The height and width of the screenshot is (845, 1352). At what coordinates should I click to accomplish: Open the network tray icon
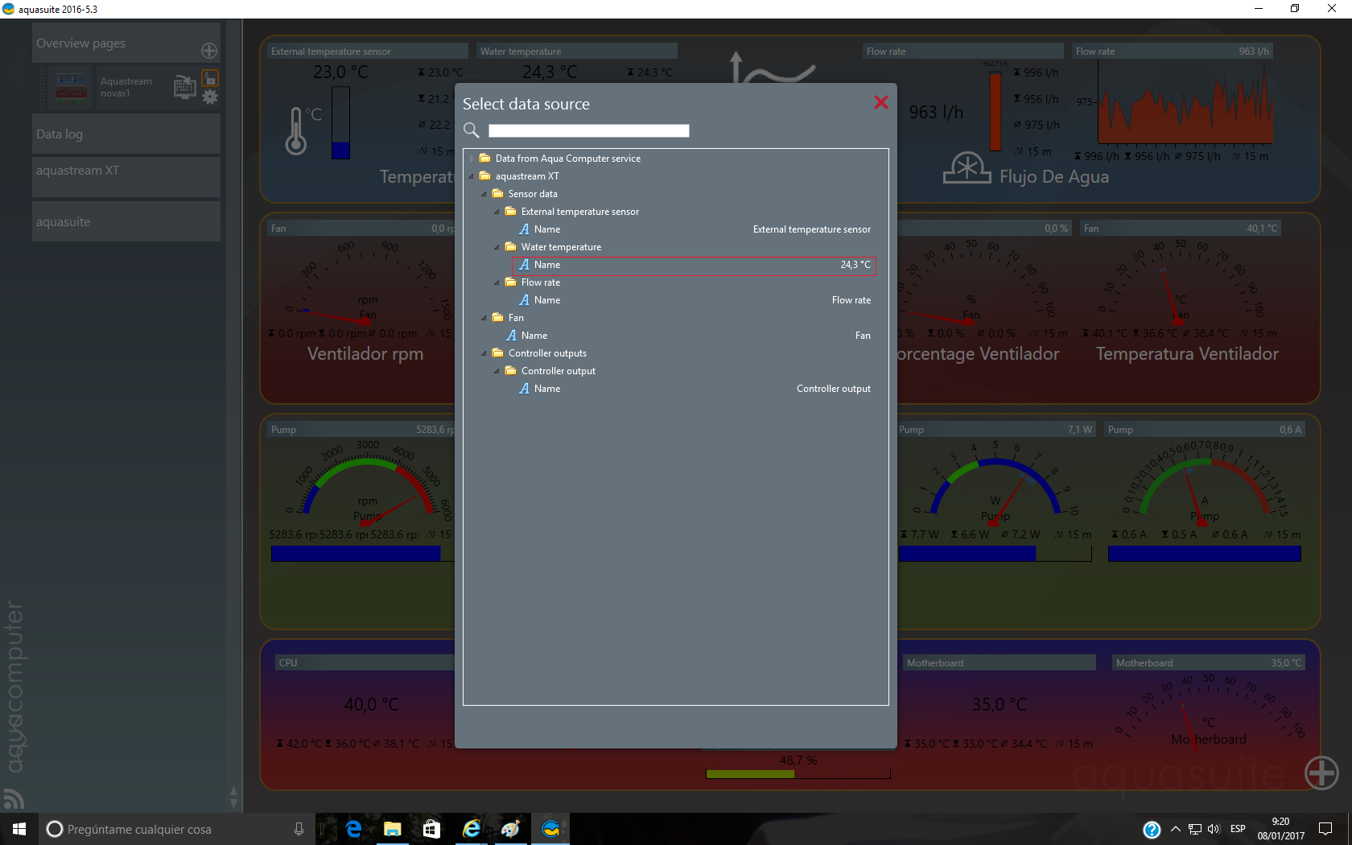(x=1195, y=829)
